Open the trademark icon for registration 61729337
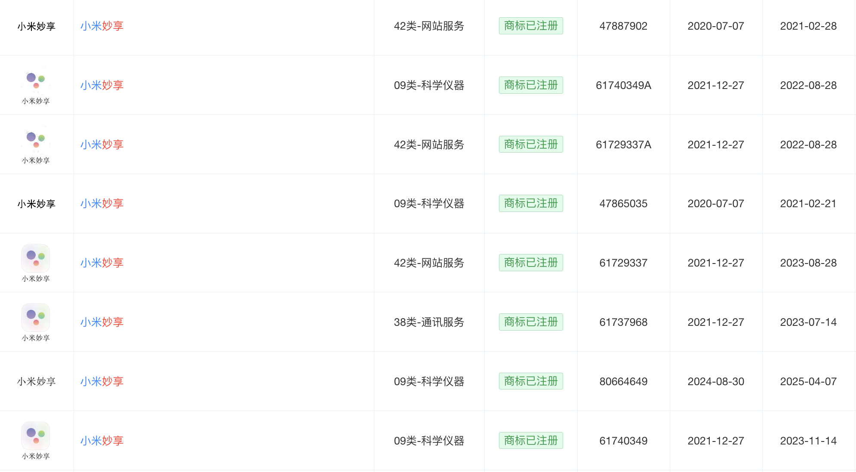This screenshot has width=856, height=472. (36, 262)
